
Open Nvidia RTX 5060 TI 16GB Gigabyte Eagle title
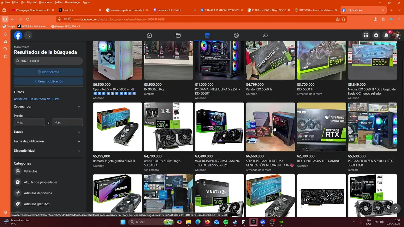(372, 91)
